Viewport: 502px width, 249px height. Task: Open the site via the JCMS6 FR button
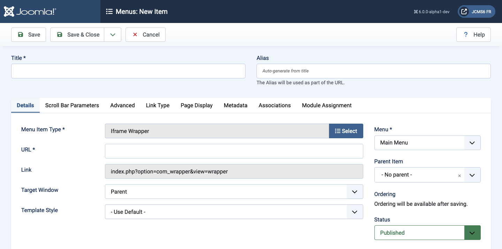[x=477, y=11]
